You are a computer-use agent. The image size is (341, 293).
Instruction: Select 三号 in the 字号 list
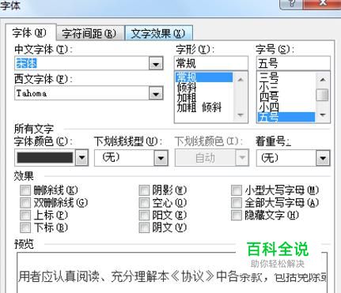click(286, 77)
